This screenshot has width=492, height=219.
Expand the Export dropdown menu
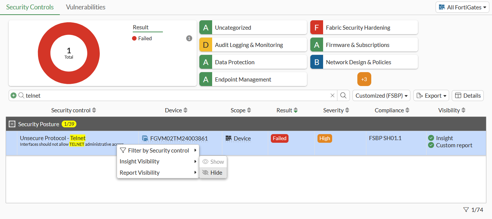pos(431,96)
